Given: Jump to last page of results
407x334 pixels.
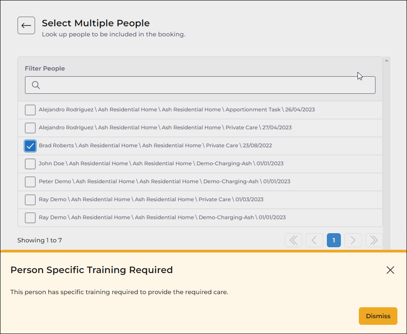Looking at the screenshot, I should pos(374,240).
